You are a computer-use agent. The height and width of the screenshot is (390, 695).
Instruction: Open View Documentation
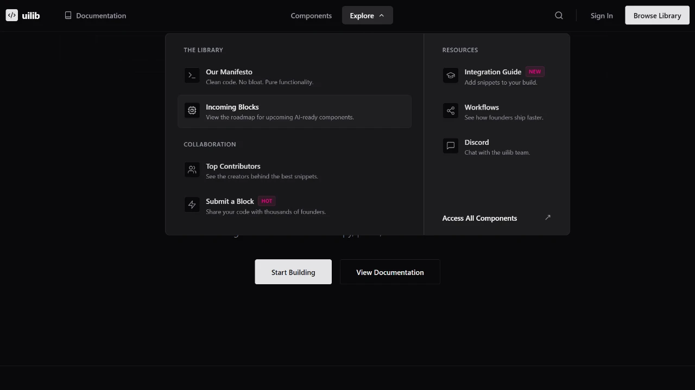pyautogui.click(x=390, y=272)
